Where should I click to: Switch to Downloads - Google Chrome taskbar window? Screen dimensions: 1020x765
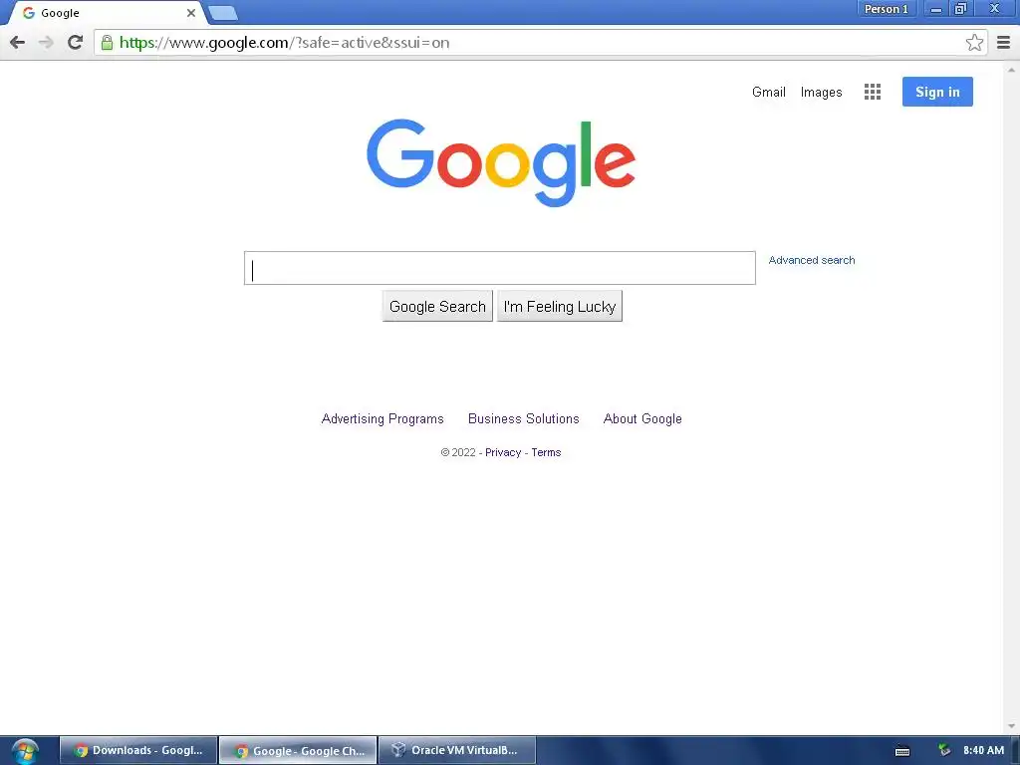coord(137,751)
